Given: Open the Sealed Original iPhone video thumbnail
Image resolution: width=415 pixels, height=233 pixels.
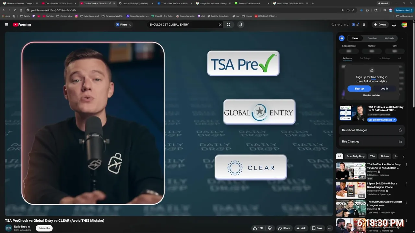Looking at the screenshot, I should click(x=350, y=190).
